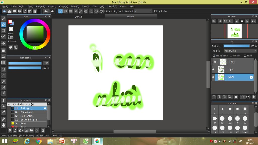The height and width of the screenshot is (145, 258).
Task: Open the Công cụ(T) menu
Action: click(x=98, y=6)
